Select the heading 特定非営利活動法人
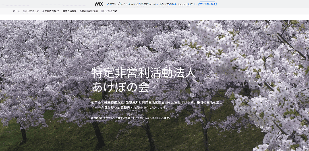The height and width of the screenshot is (151, 309). tap(144, 72)
